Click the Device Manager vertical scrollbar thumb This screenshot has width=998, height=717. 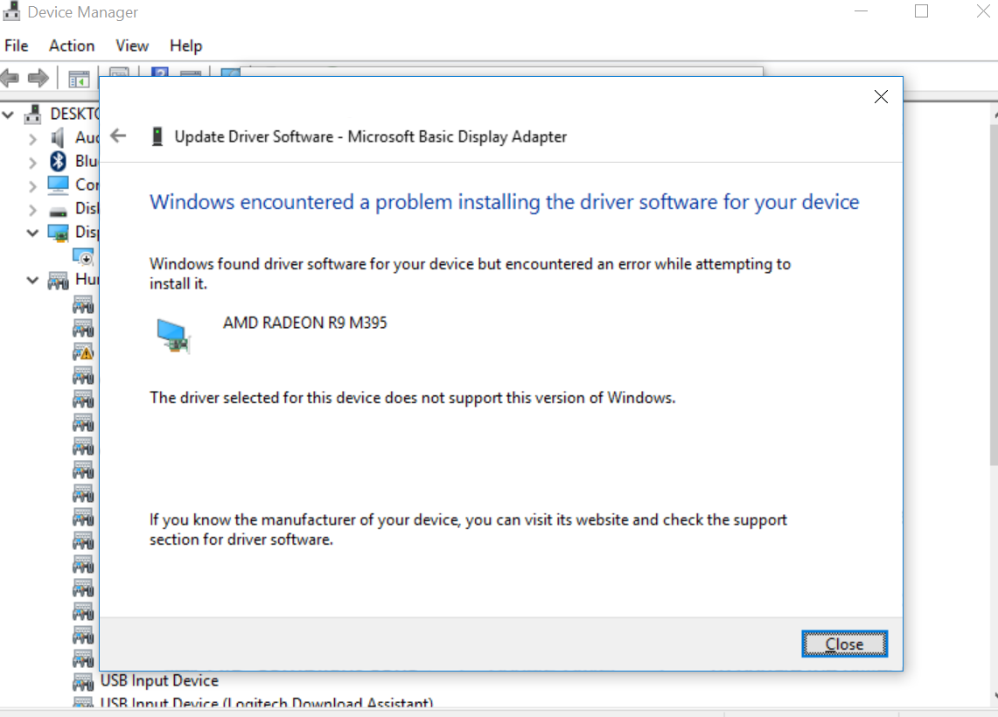(x=994, y=296)
